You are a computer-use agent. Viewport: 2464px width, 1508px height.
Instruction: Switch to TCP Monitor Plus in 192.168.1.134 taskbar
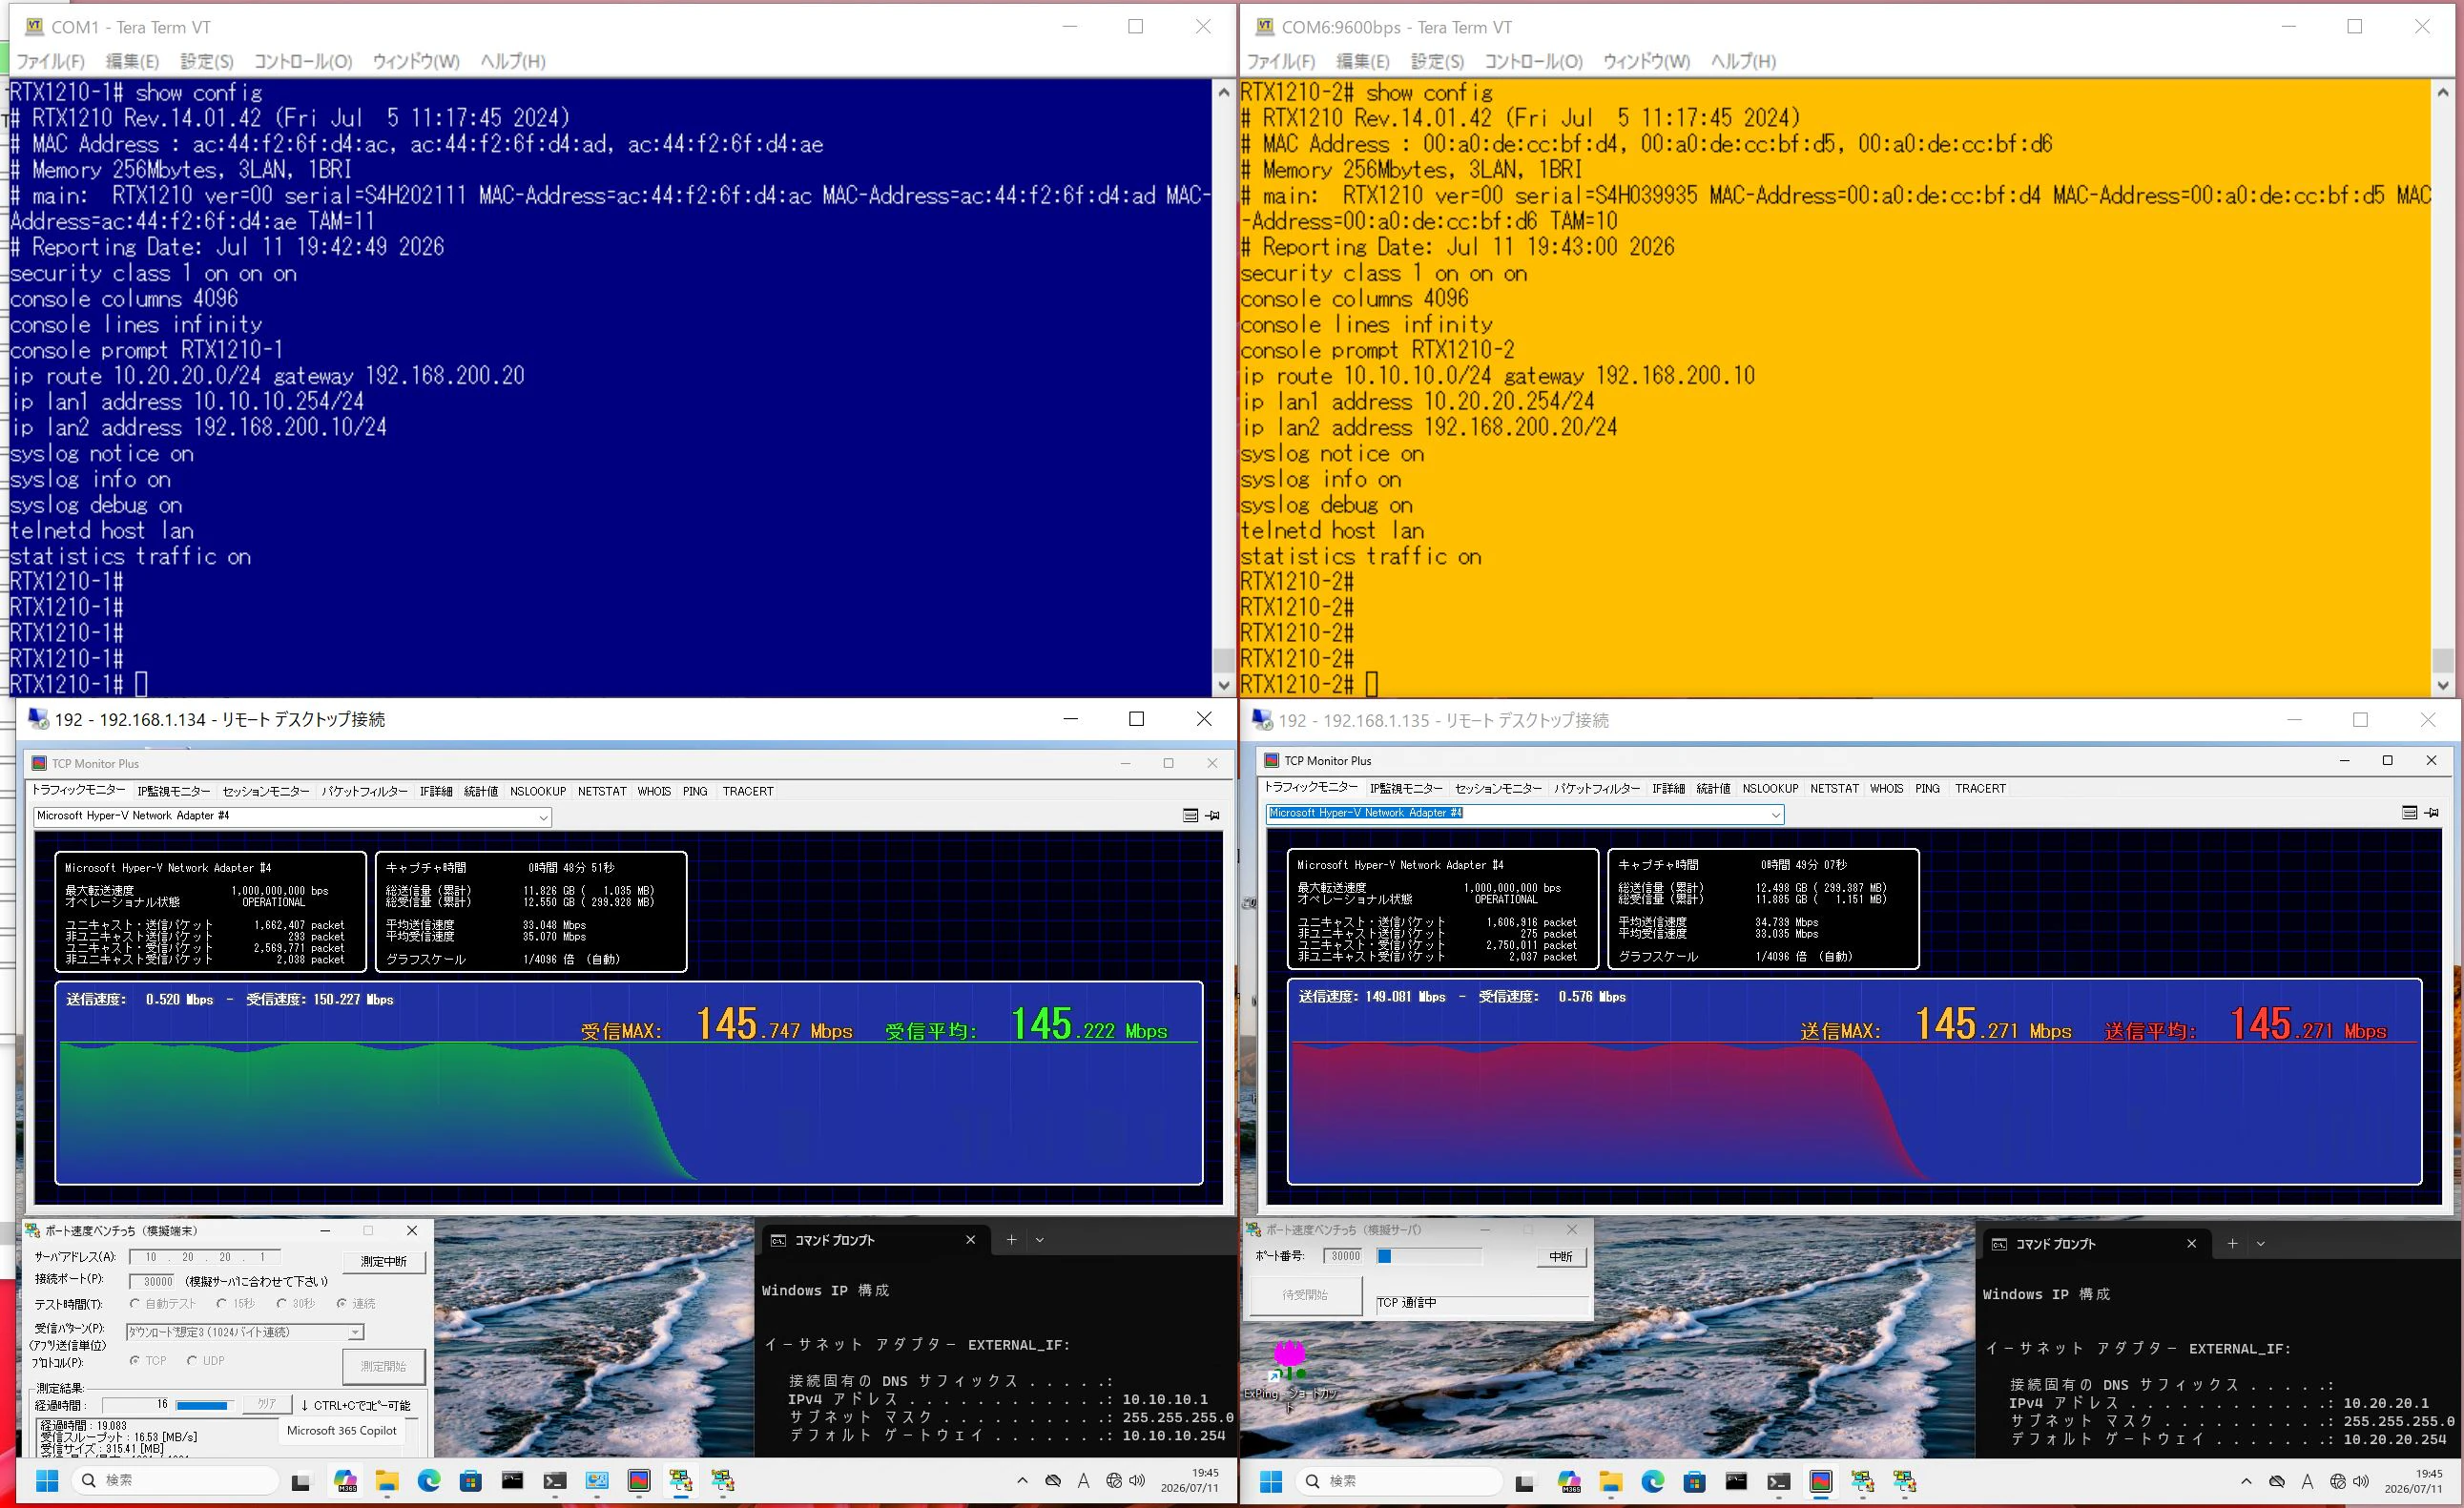tap(639, 1482)
